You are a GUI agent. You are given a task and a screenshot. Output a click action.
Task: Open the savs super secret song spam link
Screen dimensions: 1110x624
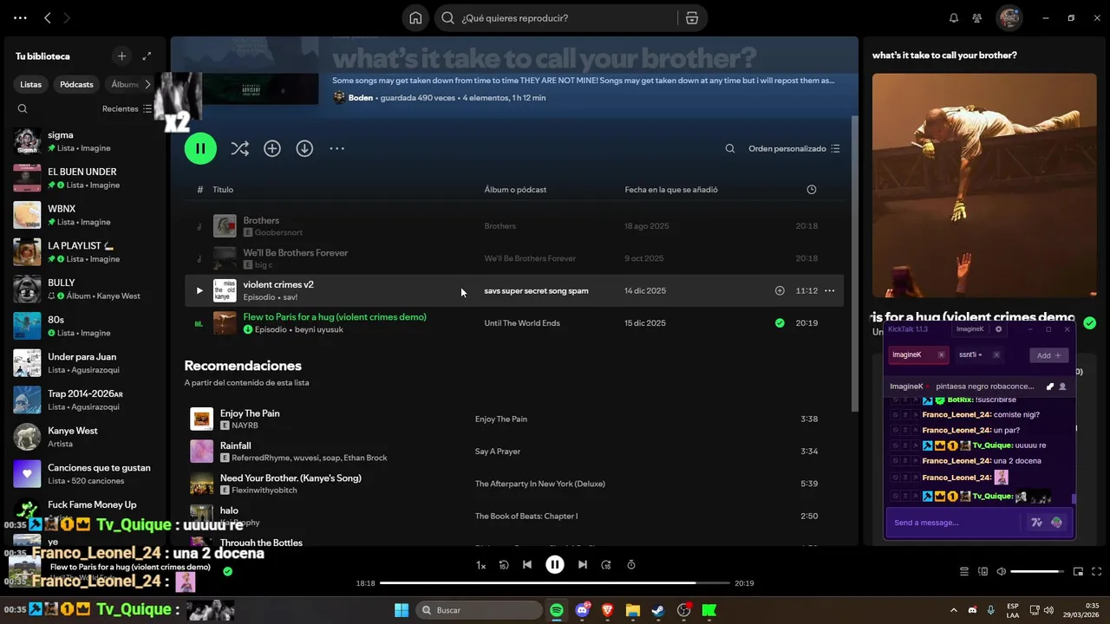pos(536,291)
